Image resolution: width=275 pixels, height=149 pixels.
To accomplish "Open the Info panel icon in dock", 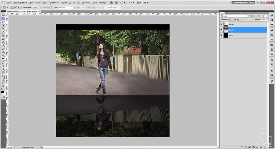I will [x=272, y=20].
